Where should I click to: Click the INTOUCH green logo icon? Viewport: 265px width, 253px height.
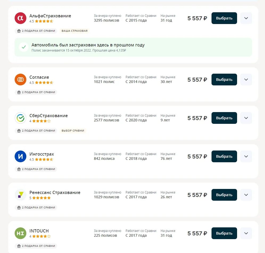coord(20,233)
